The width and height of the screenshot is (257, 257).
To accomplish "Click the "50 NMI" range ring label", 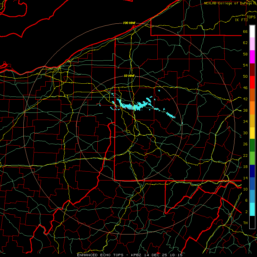I will [129, 76].
